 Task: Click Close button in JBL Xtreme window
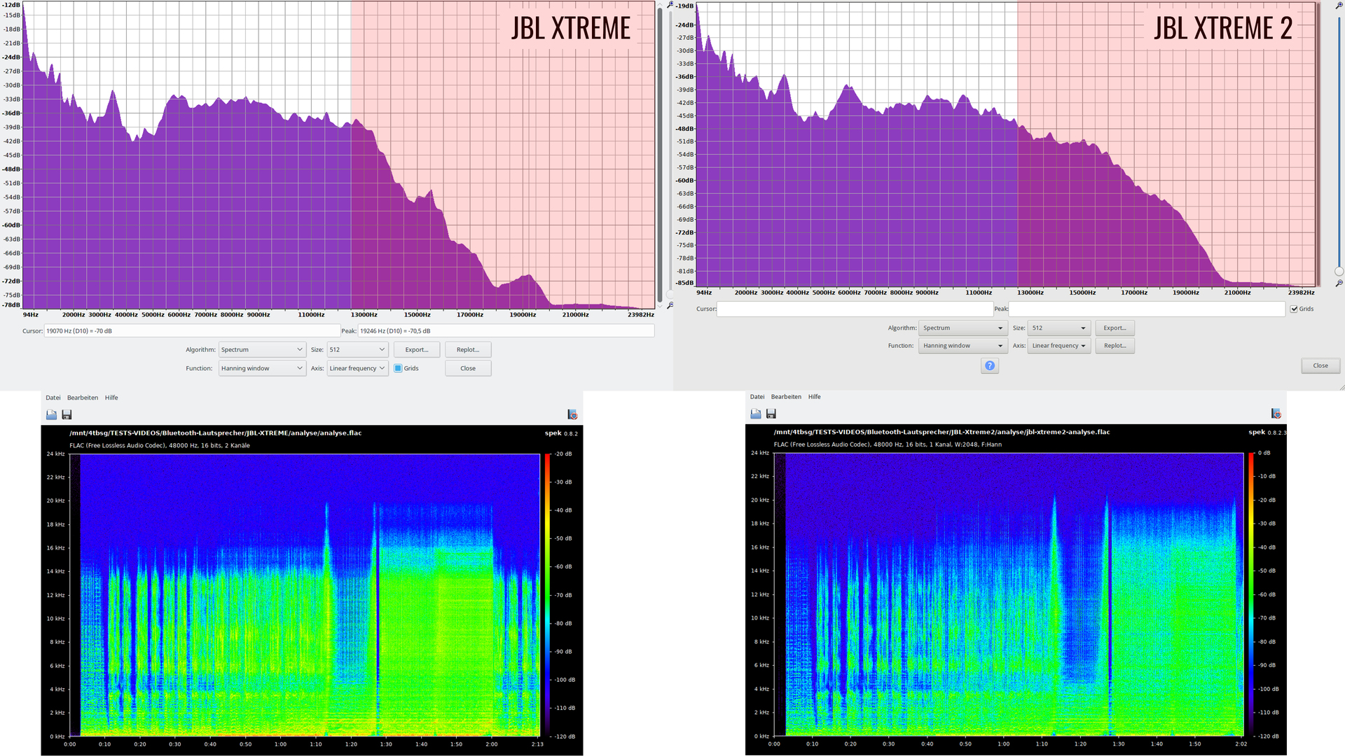pyautogui.click(x=468, y=368)
